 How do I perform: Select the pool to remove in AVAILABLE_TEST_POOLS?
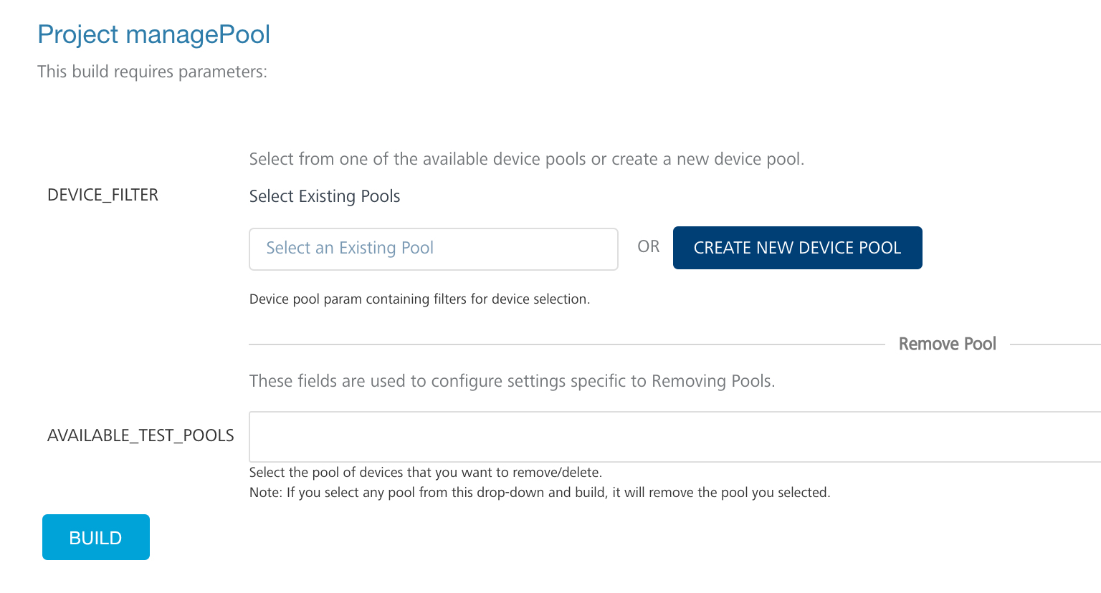674,435
